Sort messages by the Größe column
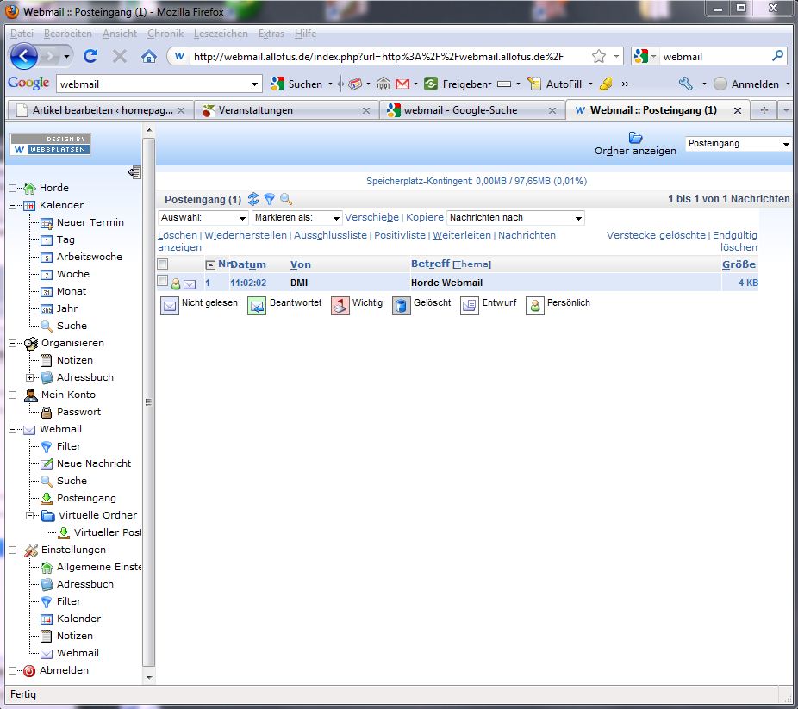 click(739, 264)
